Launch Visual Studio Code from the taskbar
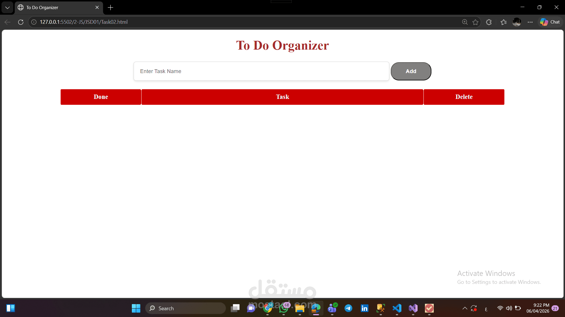The height and width of the screenshot is (317, 565). 397,308
